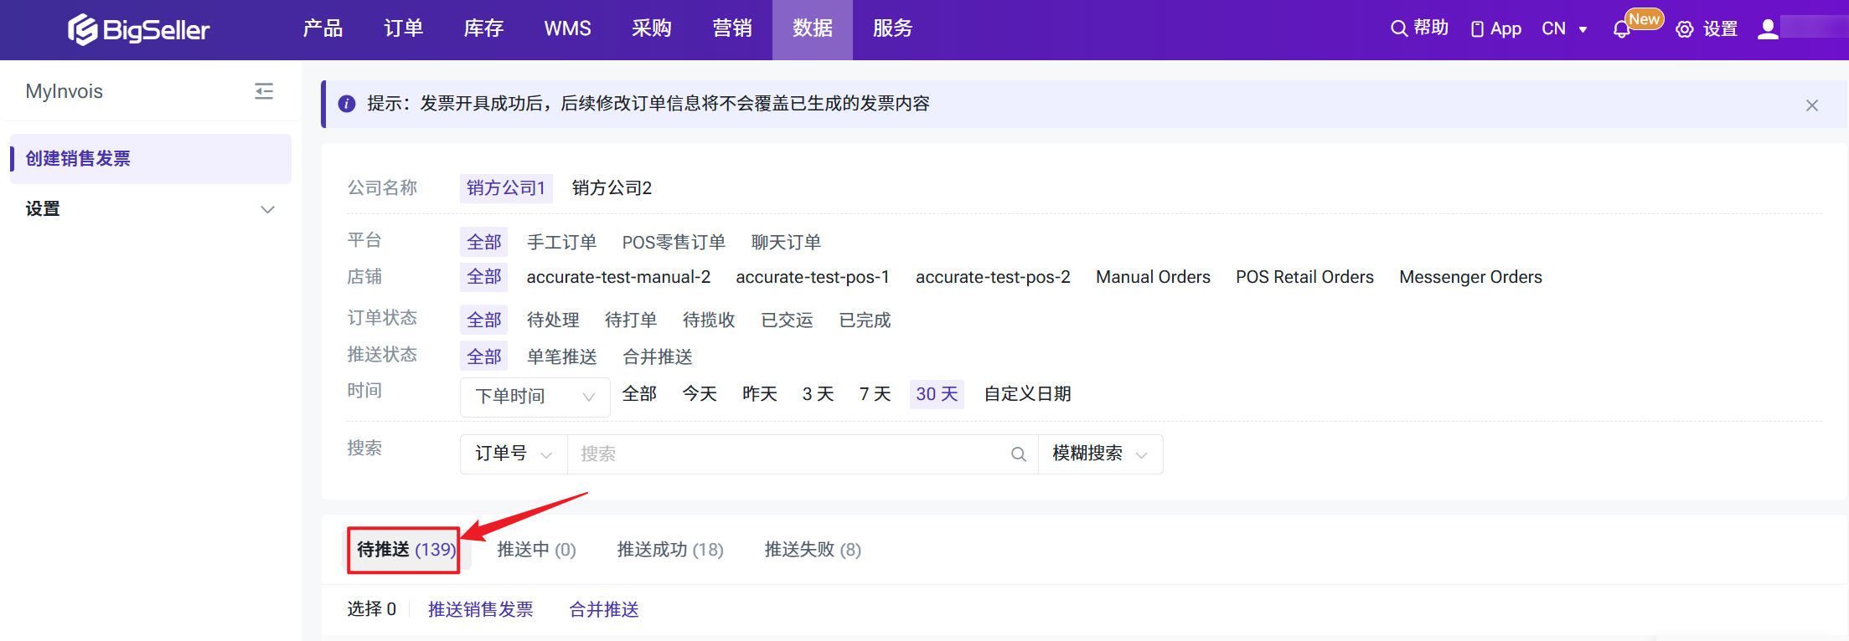This screenshot has width=1849, height=641.
Task: Open the notification bell
Action: coord(1621,30)
